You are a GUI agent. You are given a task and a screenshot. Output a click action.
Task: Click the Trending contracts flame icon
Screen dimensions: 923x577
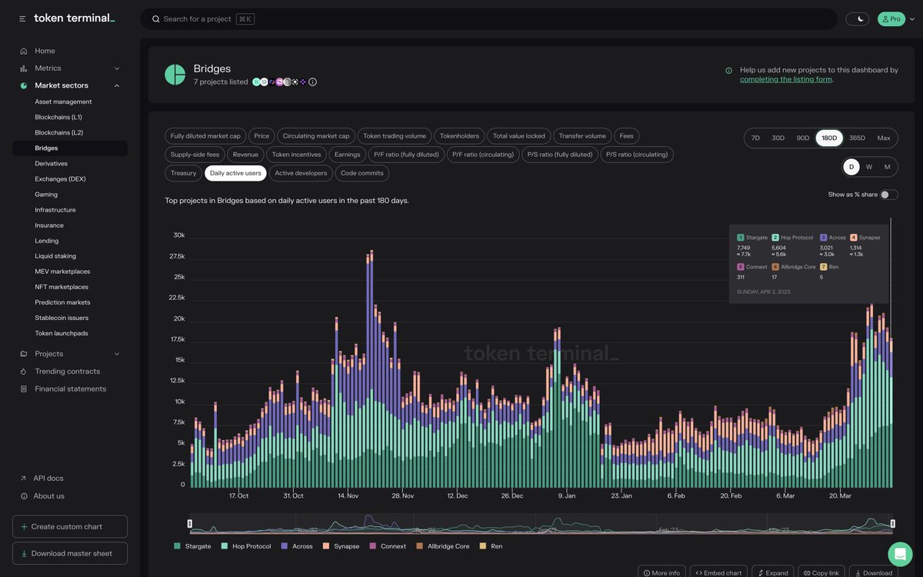[x=22, y=371]
